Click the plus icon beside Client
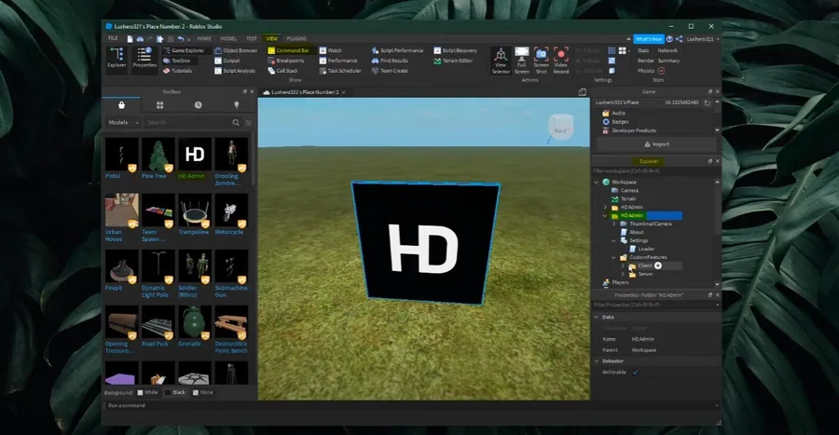839x435 pixels. coord(658,265)
